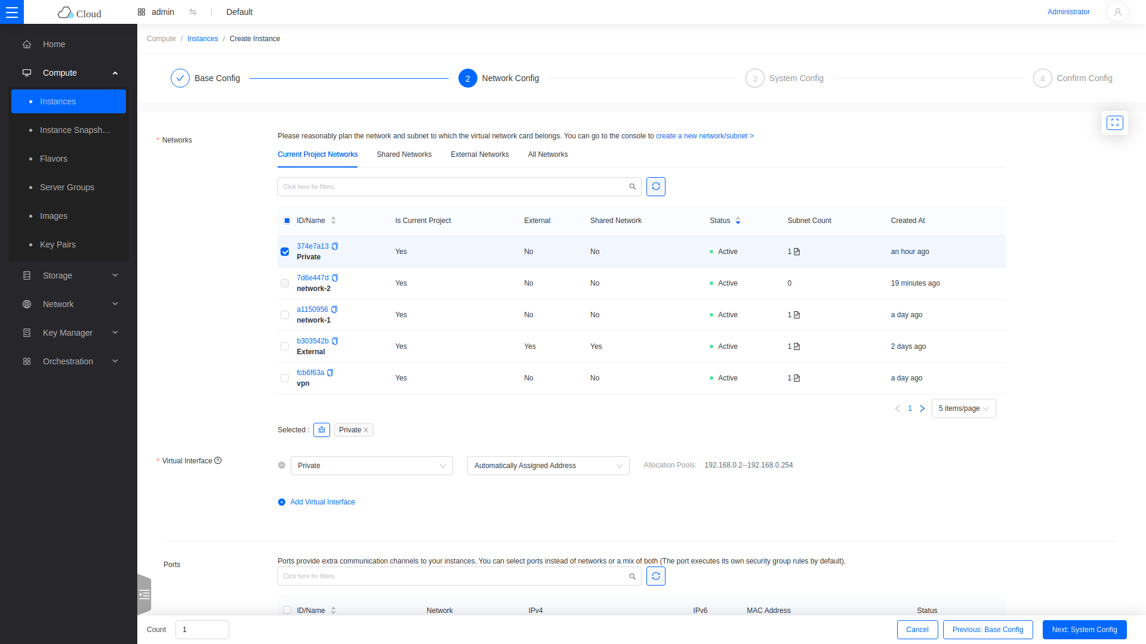Uncheck the Private network checkbox
The image size is (1146, 644).
pyautogui.click(x=285, y=252)
